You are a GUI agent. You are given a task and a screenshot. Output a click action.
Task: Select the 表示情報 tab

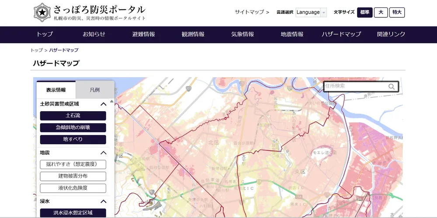coord(56,90)
